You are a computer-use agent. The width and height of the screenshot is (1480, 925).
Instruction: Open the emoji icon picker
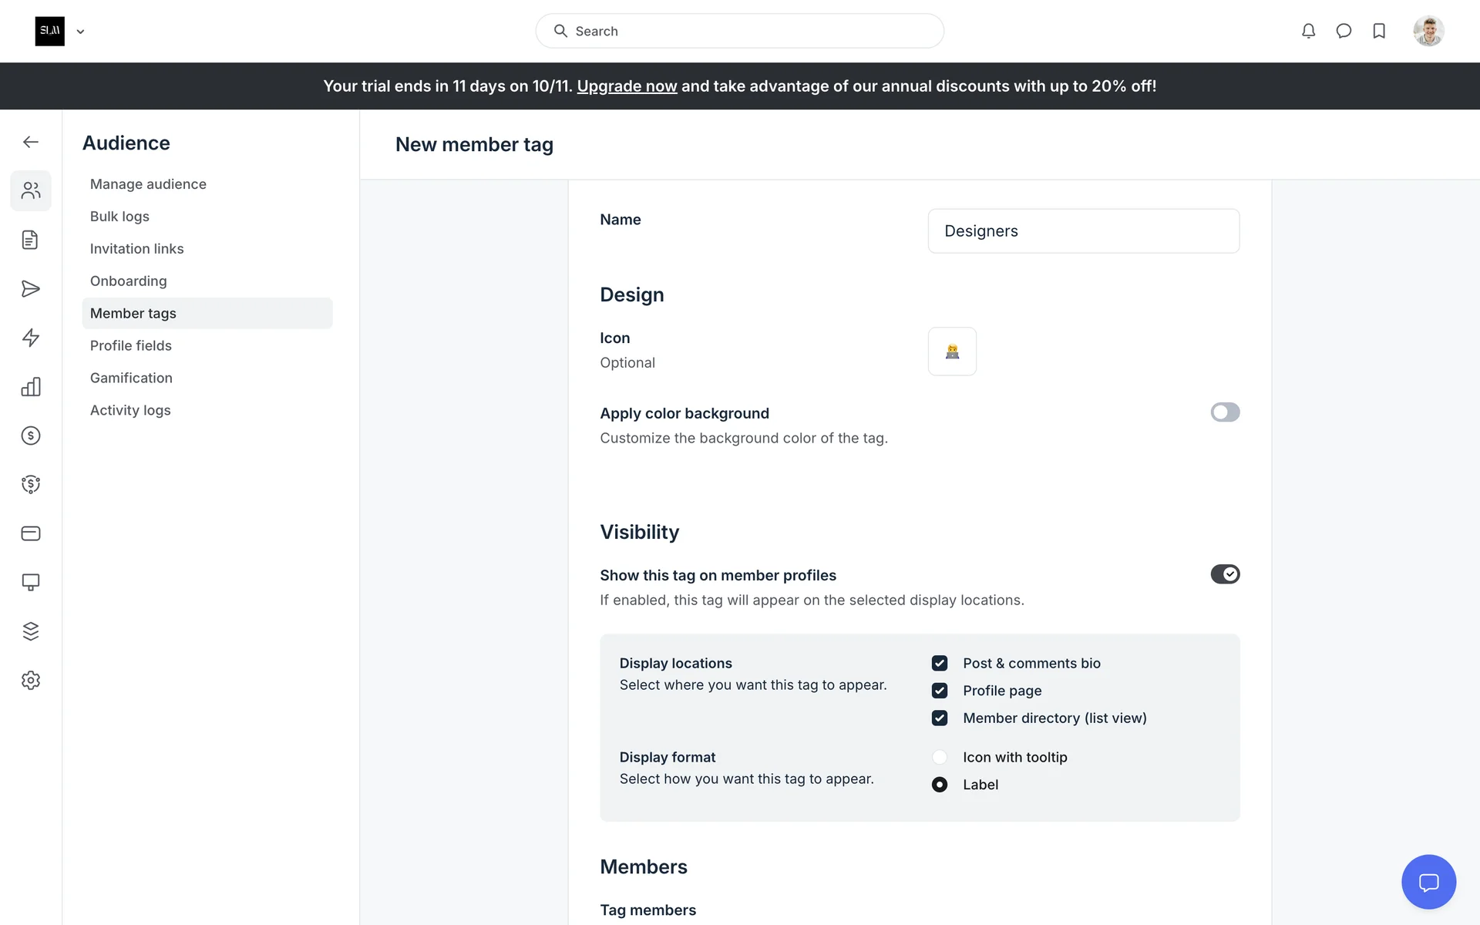click(952, 351)
